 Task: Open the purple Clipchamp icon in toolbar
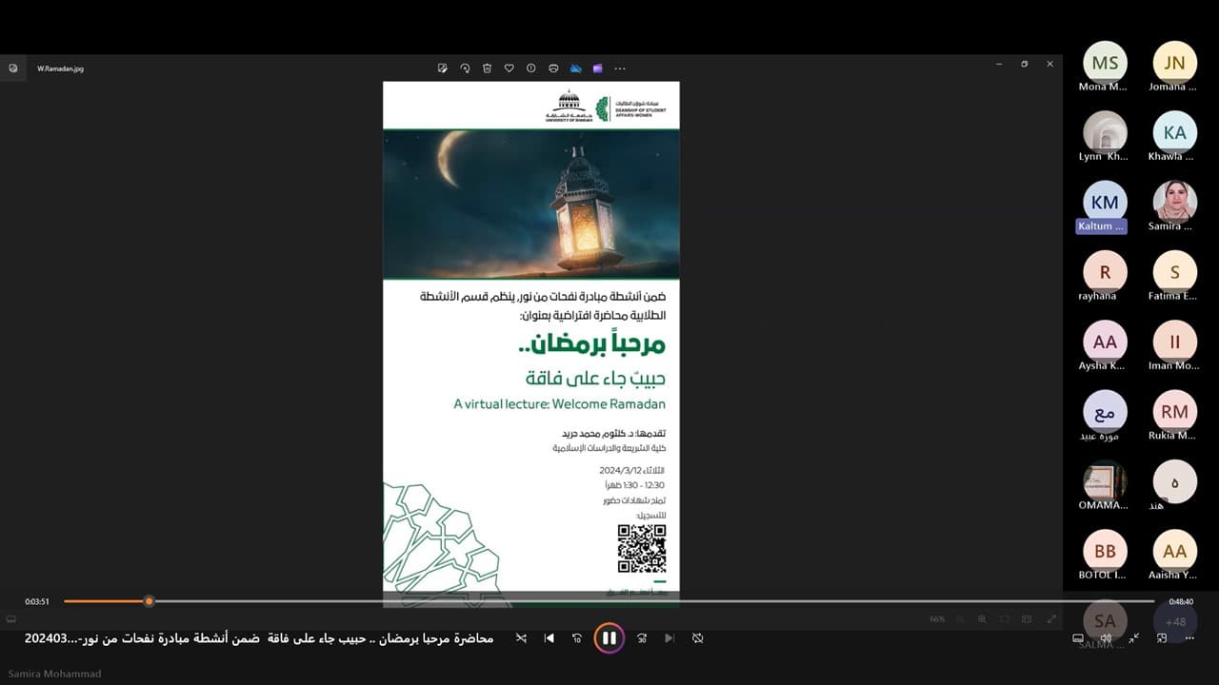pos(598,68)
